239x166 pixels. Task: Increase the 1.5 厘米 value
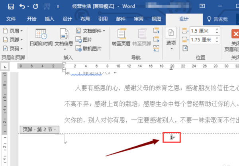(x=217, y=29)
